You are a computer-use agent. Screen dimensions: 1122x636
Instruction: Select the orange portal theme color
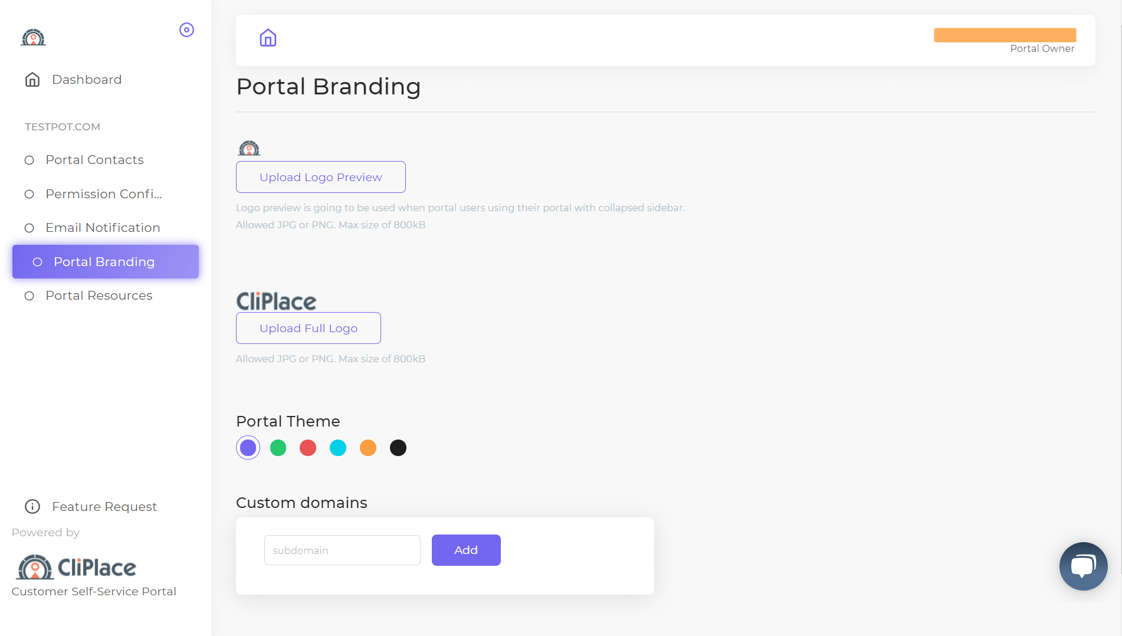[x=368, y=448]
